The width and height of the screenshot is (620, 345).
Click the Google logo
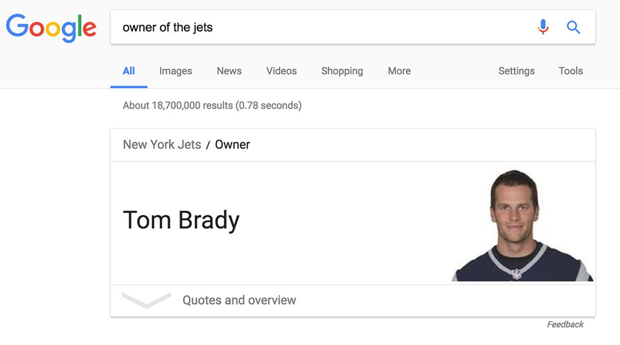(x=51, y=27)
